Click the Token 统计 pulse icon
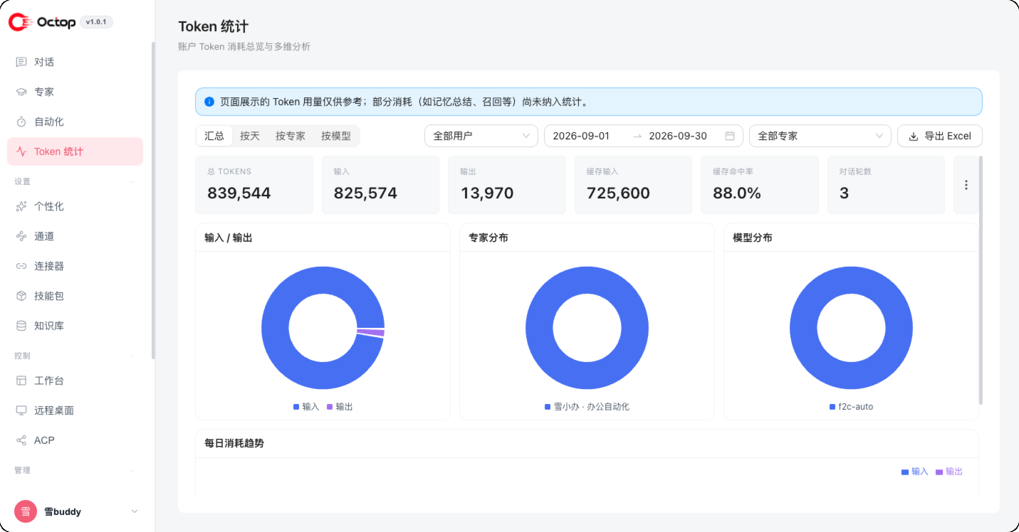 (x=21, y=151)
